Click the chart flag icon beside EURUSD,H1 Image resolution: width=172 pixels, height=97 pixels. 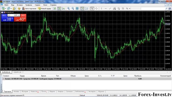pyautogui.click(x=5, y=12)
